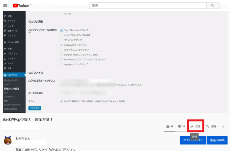Toggle Microsoft Azure にバックアップ checkbox
Viewport: 230px width, 151px height.
click(x=61, y=55)
